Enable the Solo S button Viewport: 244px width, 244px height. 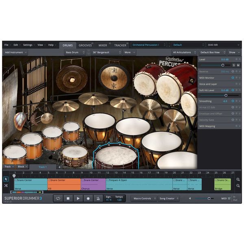click(x=234, y=65)
